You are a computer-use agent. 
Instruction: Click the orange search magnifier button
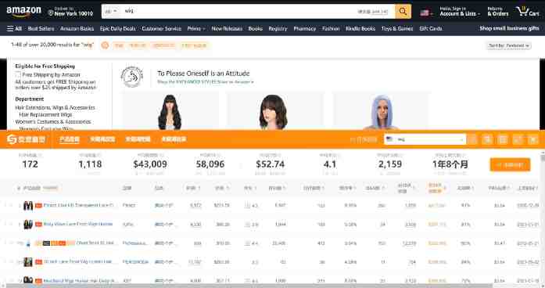point(403,12)
